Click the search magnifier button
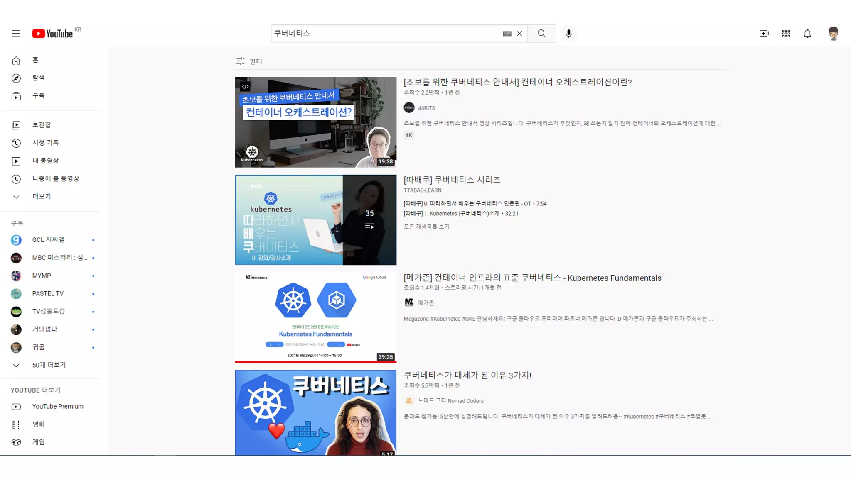Image resolution: width=851 pixels, height=478 pixels. 541,34
